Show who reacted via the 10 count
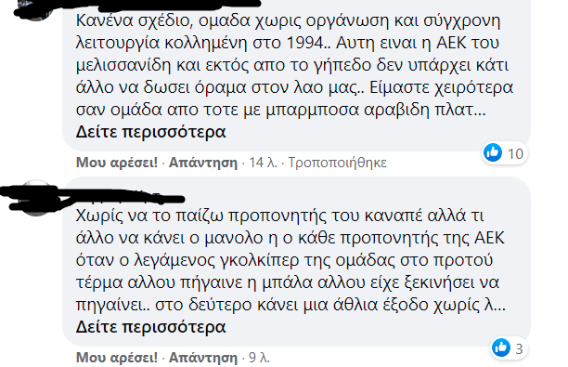568x367 pixels. [515, 153]
